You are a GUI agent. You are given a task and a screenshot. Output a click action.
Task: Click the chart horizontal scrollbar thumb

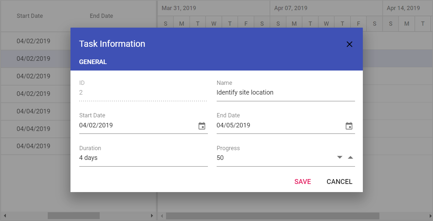(x=273, y=215)
